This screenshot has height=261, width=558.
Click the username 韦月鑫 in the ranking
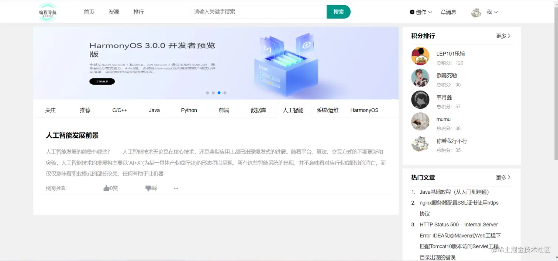click(x=444, y=97)
